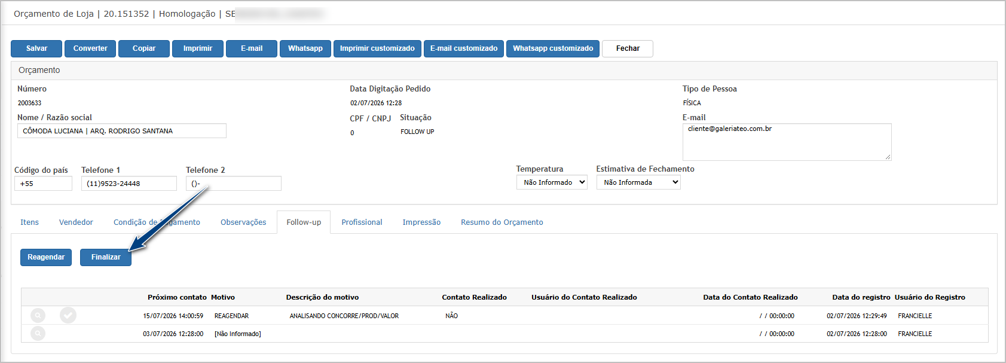1006x363 pixels.
Task: Click the Reagendar button
Action: [46, 257]
